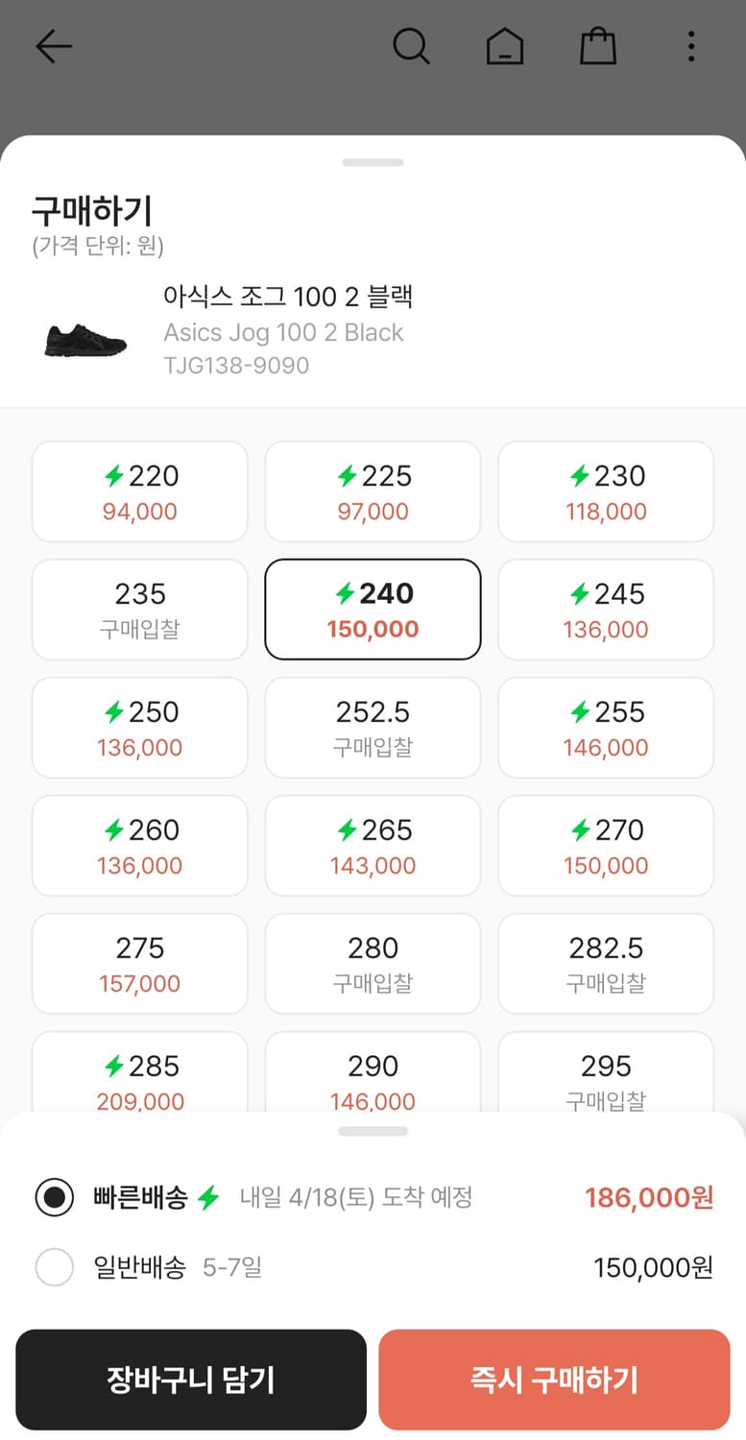Select size 252.5 구매입찰 option
The width and height of the screenshot is (746, 1440).
pos(373,728)
